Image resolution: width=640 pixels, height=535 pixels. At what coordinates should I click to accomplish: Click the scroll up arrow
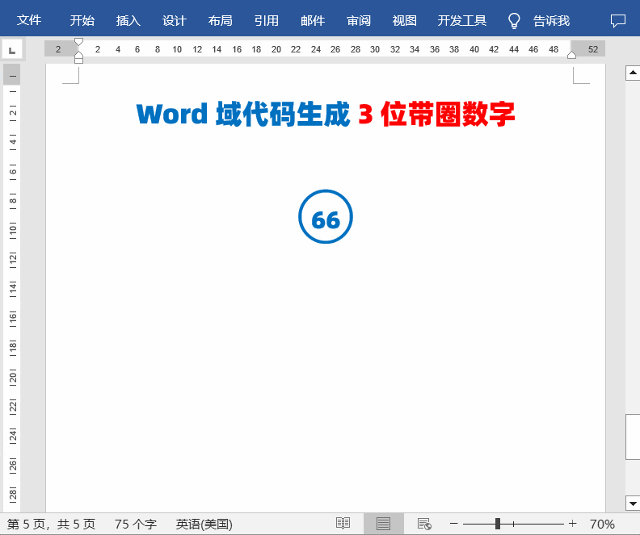pyautogui.click(x=633, y=73)
